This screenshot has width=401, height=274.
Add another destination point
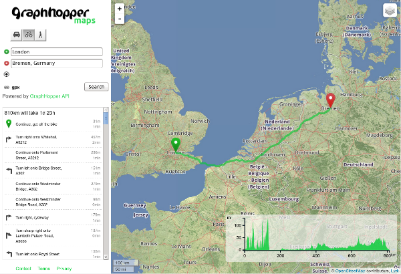(x=7, y=74)
